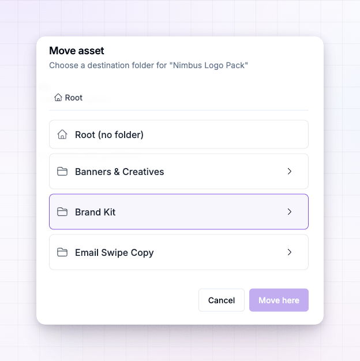Navigate to the Root breadcrumb text
The image size is (360, 361).
[x=74, y=98]
